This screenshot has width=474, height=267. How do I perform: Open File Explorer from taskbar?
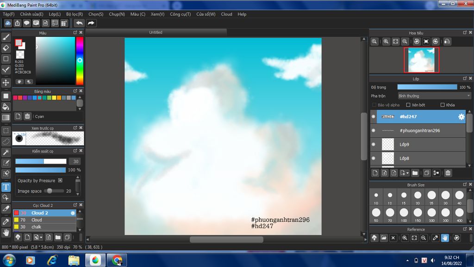74,261
